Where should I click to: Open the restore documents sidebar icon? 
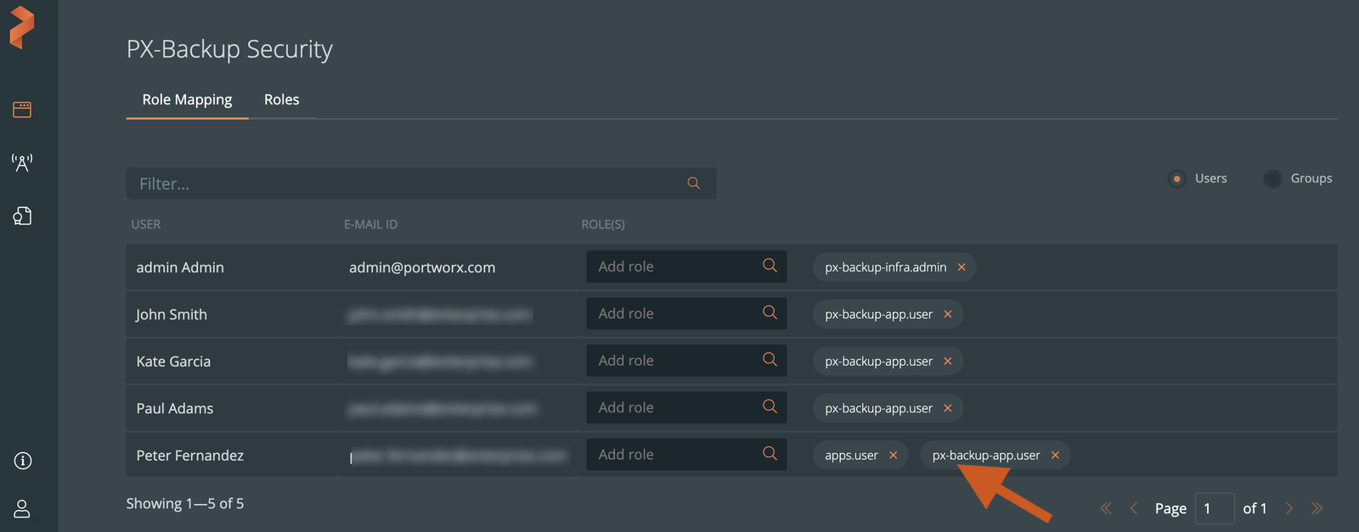pos(22,216)
